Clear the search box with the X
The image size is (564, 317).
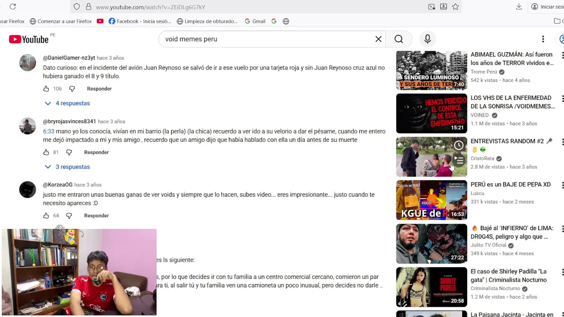pos(378,39)
